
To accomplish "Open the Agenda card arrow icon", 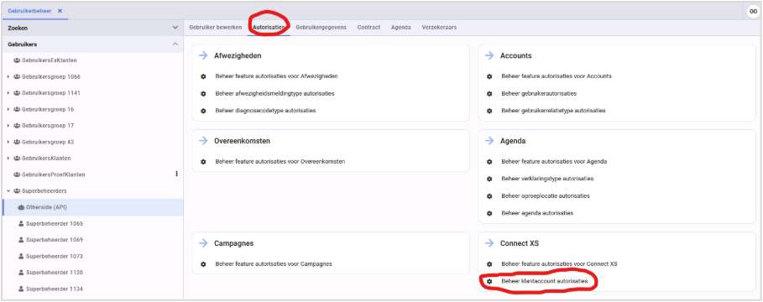I will point(489,141).
